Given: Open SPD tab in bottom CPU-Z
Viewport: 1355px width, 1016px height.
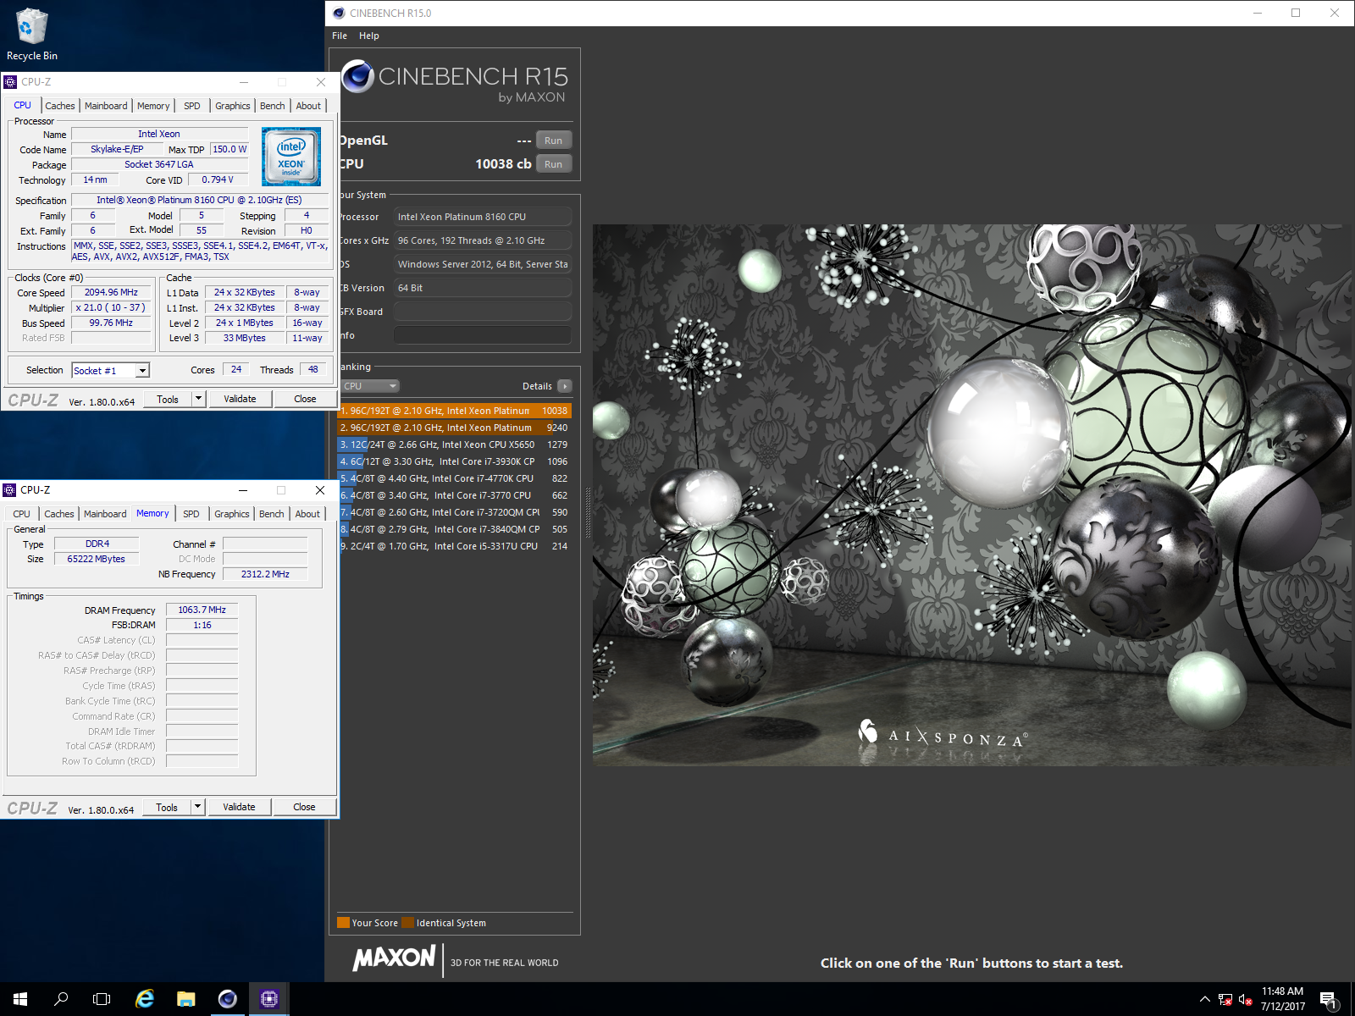Looking at the screenshot, I should click(x=191, y=514).
